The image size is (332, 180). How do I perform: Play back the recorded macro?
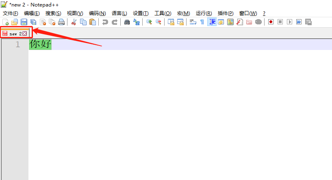289,22
